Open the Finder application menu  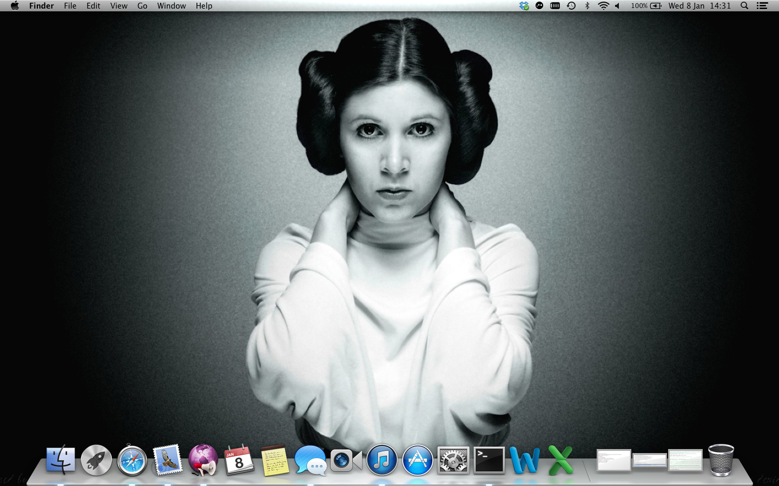point(42,6)
